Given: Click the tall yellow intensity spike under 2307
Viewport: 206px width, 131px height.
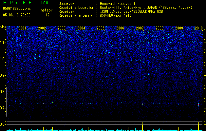Looking at the screenshot, I should [142, 126].
